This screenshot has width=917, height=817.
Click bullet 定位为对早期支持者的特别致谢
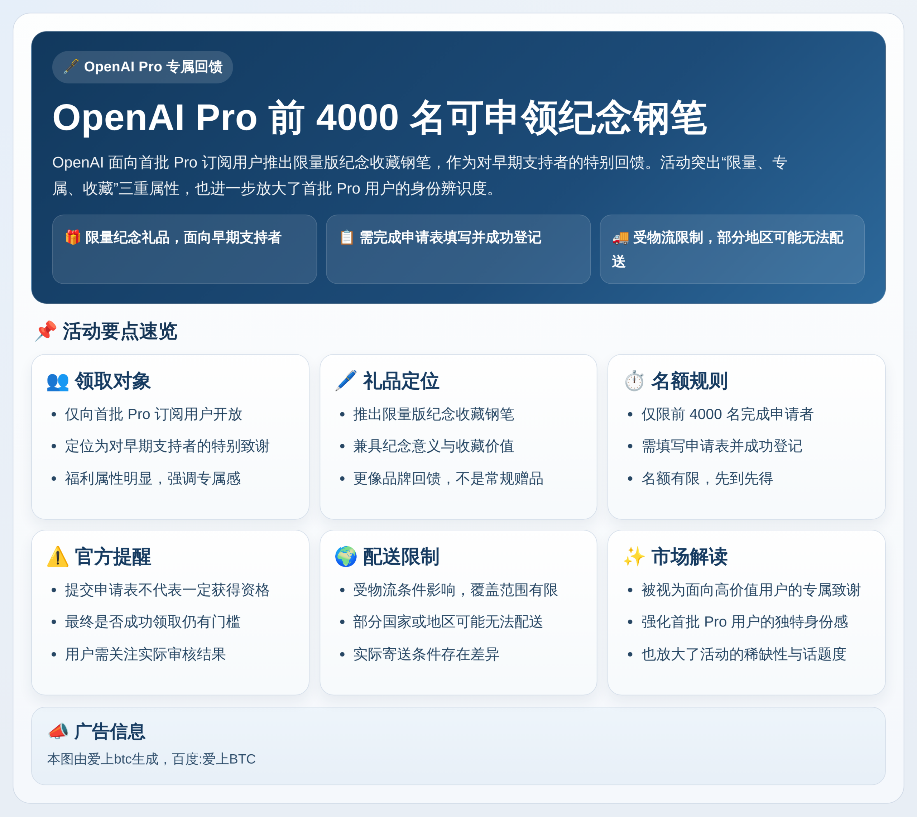167,446
